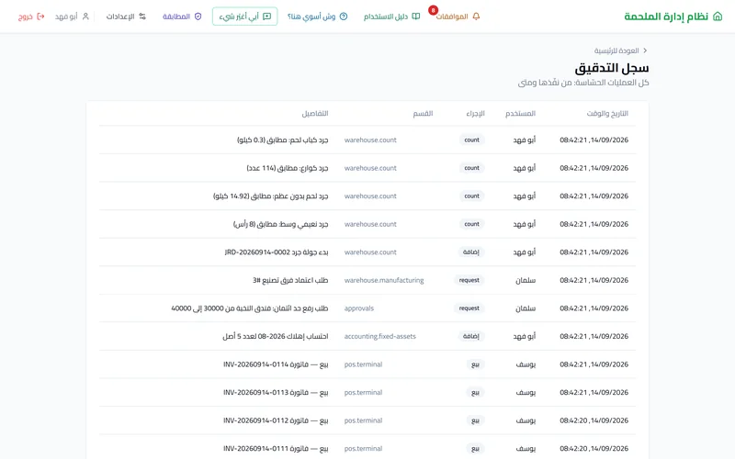The image size is (735, 459).
Task: Select the جرد كباب لحم details cell
Action: click(283, 140)
